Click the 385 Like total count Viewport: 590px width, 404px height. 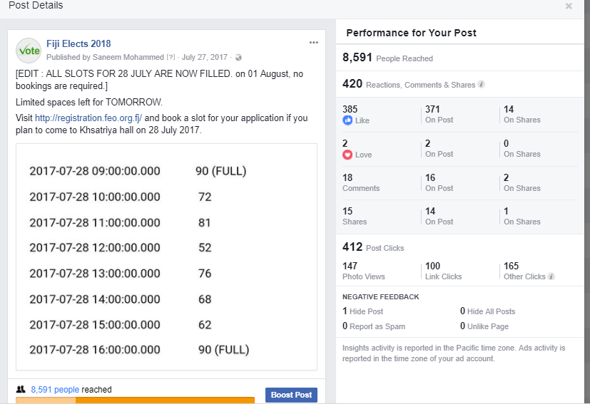pyautogui.click(x=350, y=109)
